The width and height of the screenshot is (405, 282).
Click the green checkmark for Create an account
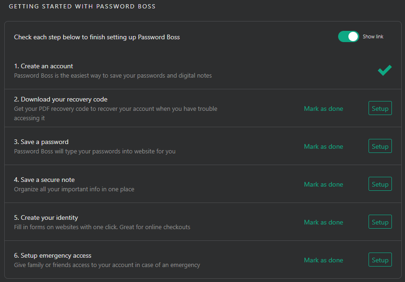pyautogui.click(x=384, y=70)
